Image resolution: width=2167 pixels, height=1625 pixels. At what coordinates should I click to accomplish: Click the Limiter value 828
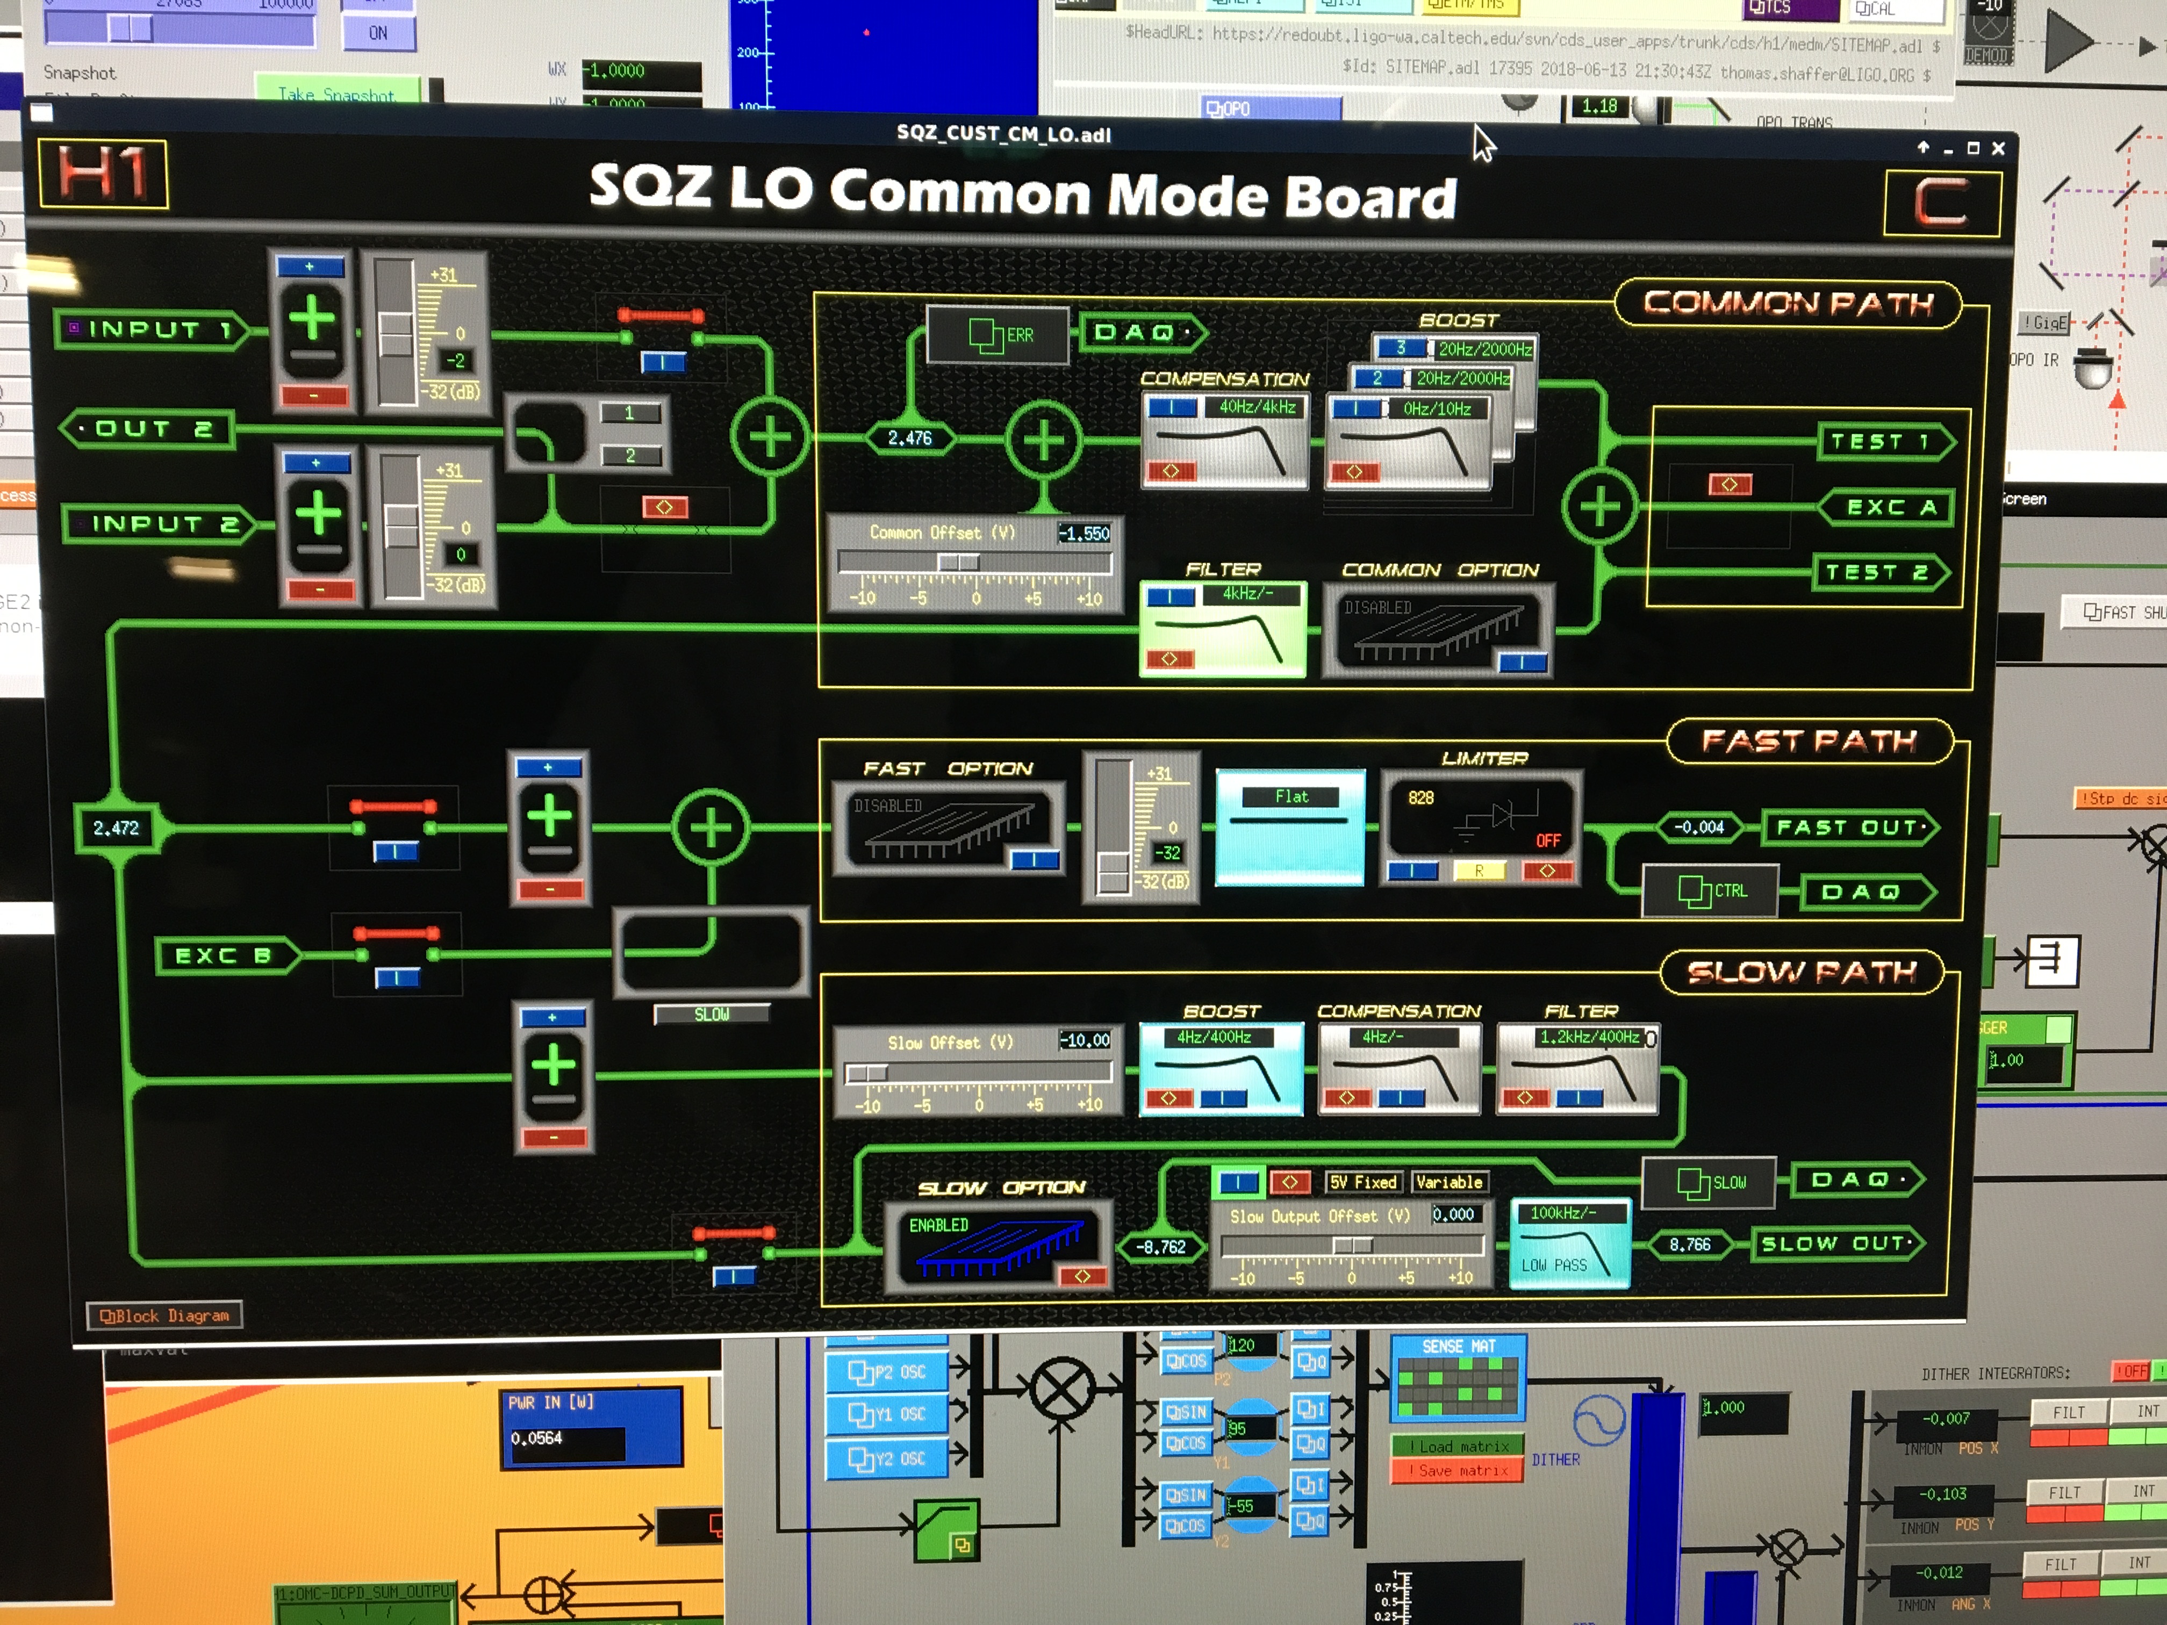1420,799
